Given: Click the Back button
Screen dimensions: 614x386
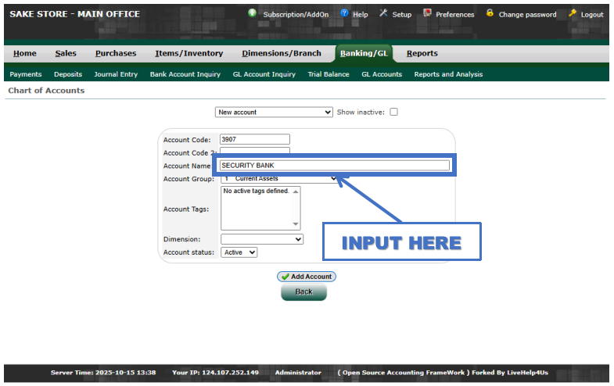Looking at the screenshot, I should click(303, 291).
